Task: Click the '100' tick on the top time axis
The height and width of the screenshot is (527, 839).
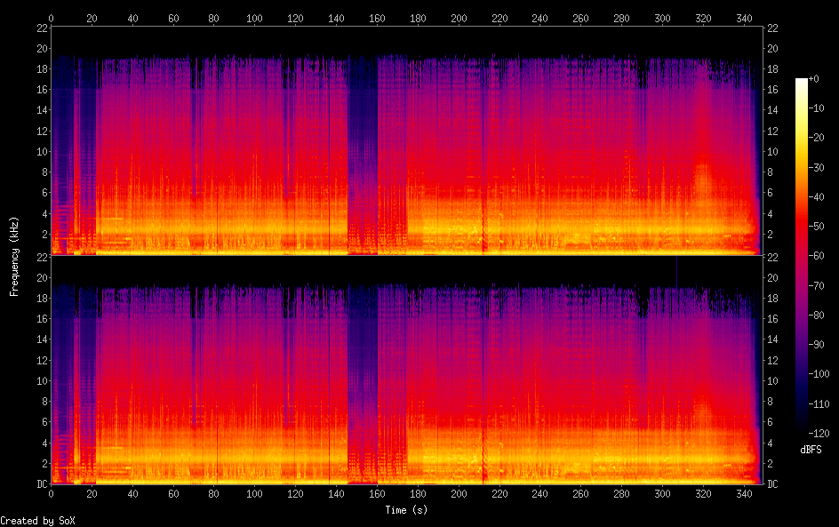Action: point(255,18)
